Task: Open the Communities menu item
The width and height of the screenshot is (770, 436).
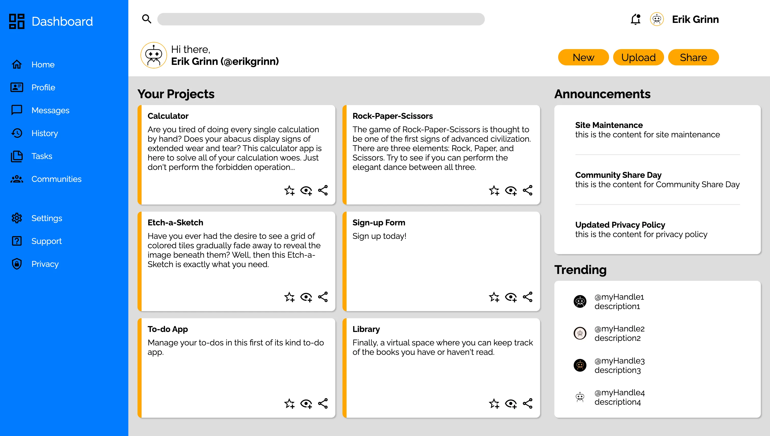Action: coord(57,179)
